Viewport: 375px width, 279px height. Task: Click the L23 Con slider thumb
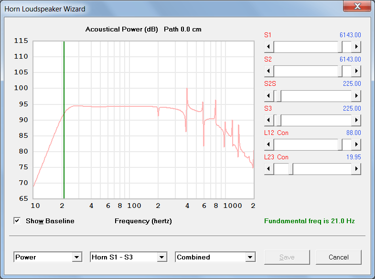[291, 169]
